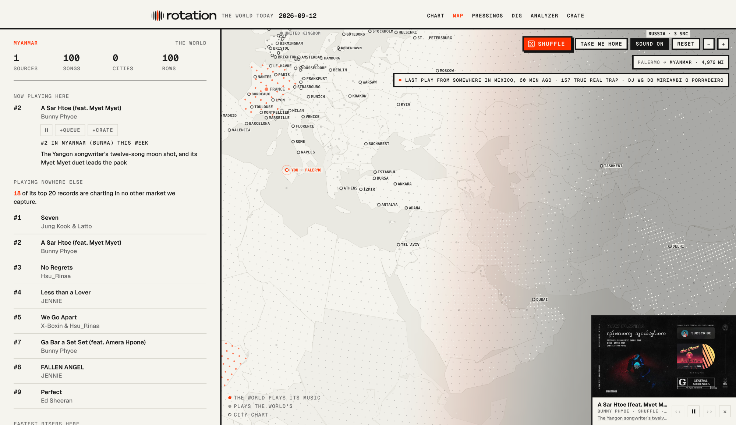Screen dimensions: 736x425
Task: Toggle the City Chart legend item
Action: (x=248, y=415)
